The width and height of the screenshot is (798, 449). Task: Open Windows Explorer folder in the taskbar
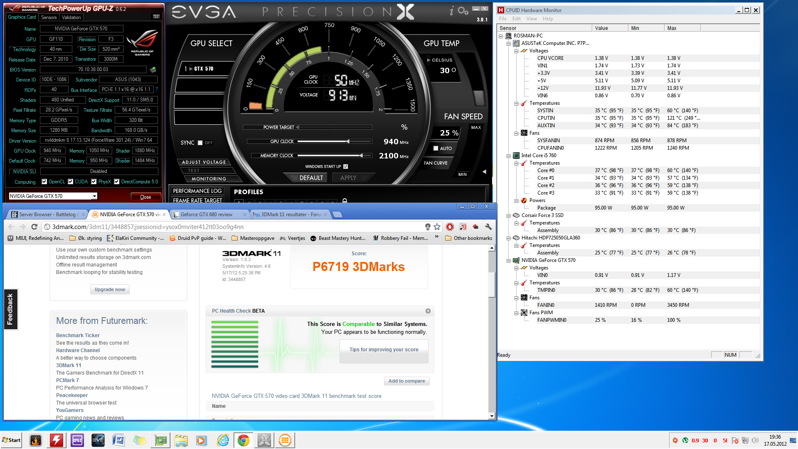181,440
